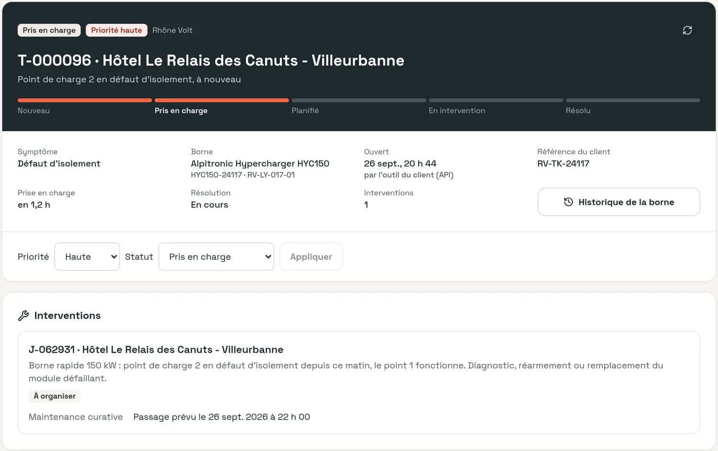Click the Maintenance curative label
This screenshot has width=718, height=451.
click(76, 417)
